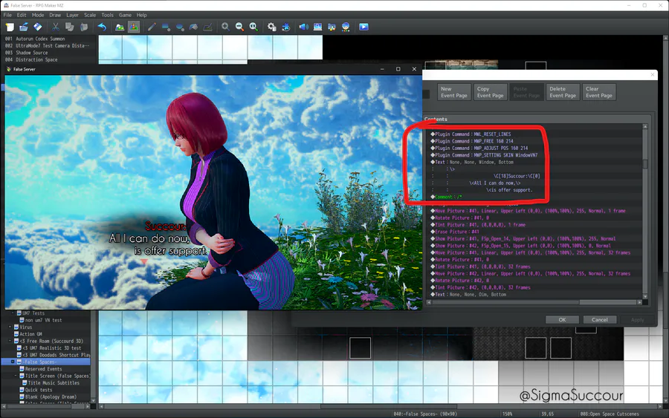
Task: Select 'Blank (Apology Dream)' map
Action: point(51,396)
